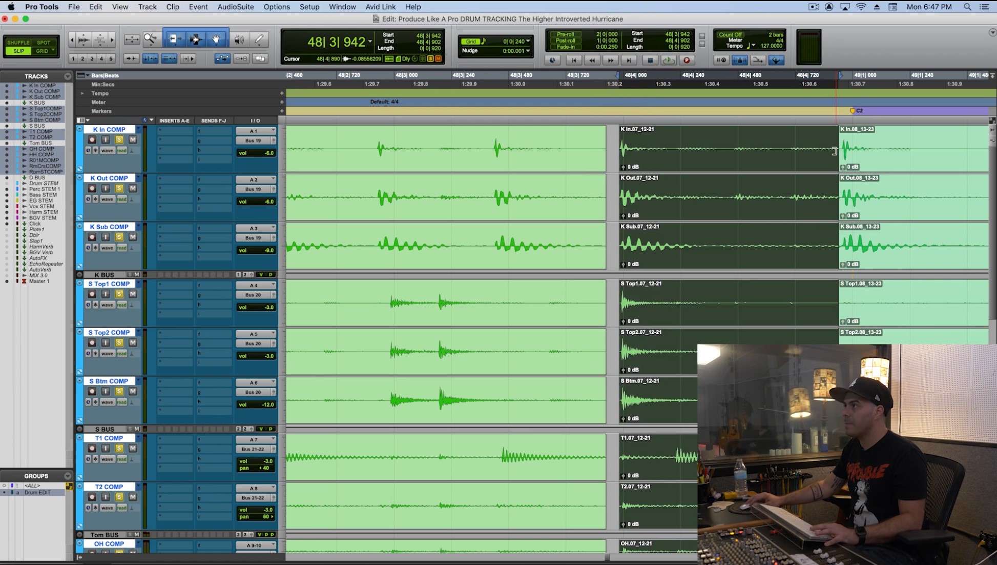This screenshot has width=997, height=565.
Task: Open automation mode 'read' on K Out COMP
Action: click(x=121, y=199)
